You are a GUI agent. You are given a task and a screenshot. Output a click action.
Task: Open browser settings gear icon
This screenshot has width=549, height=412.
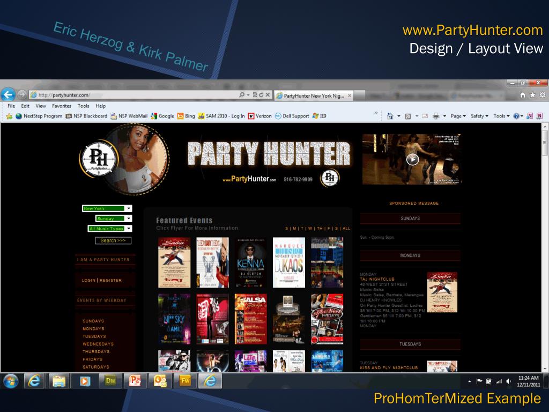(543, 95)
